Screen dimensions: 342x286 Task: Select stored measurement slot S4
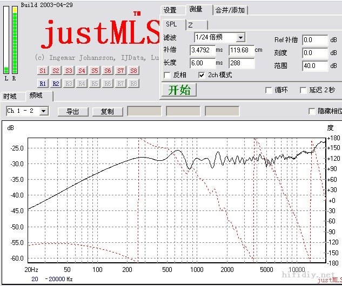(82, 71)
